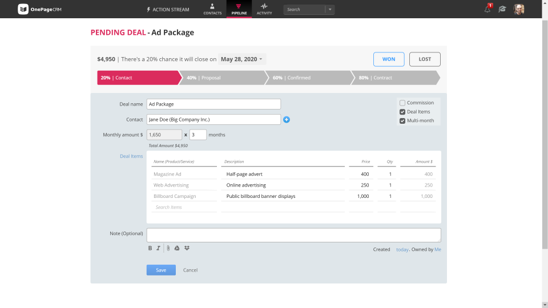This screenshot has width=548, height=308.
Task: Select the 40% Proposal pipeline stage
Action: pos(223,78)
